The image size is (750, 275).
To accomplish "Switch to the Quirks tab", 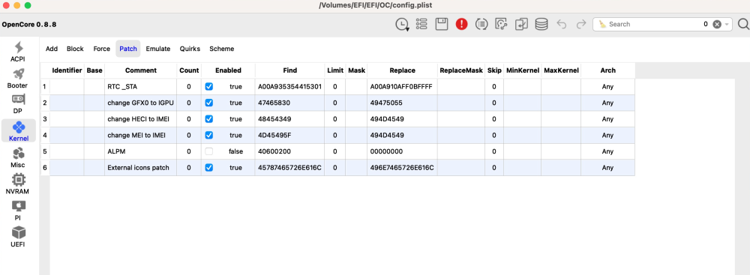I will tap(190, 49).
